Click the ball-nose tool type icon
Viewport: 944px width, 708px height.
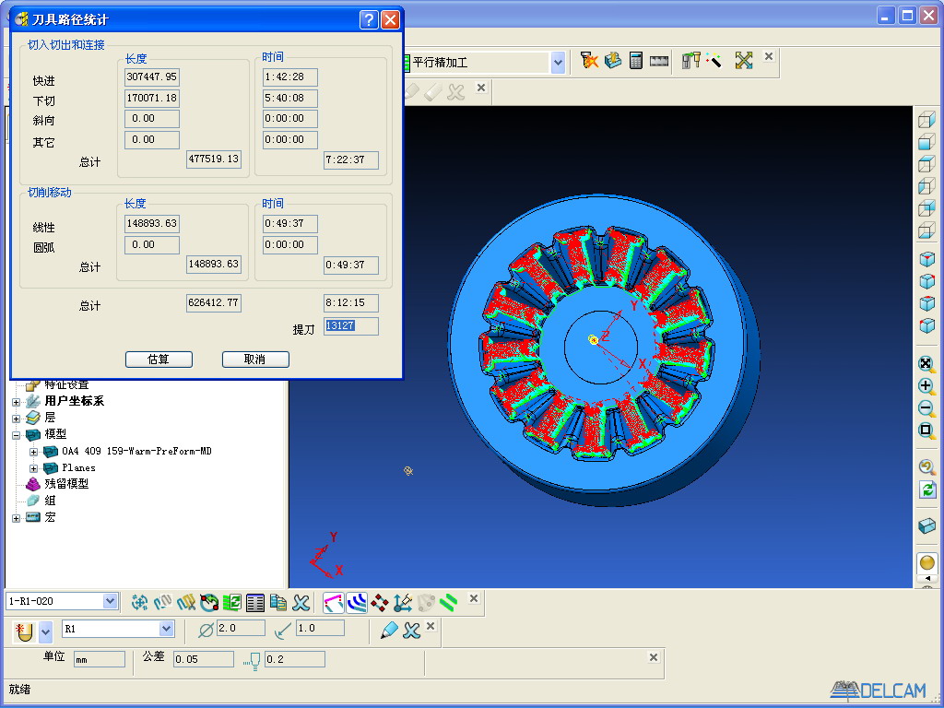(x=25, y=632)
